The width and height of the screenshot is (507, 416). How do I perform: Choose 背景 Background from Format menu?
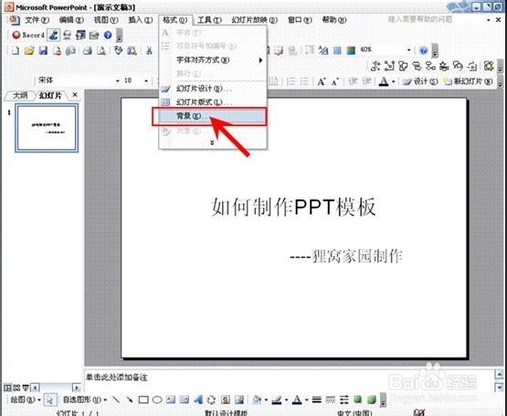pyautogui.click(x=212, y=116)
